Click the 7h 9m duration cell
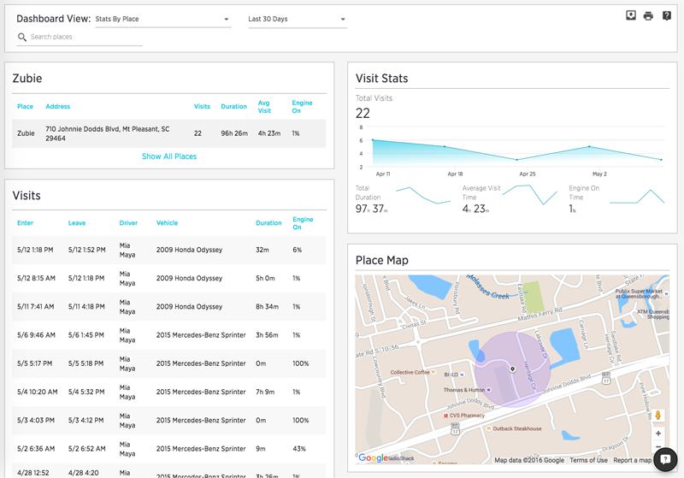Screen dimensions: 684x478 [265, 392]
